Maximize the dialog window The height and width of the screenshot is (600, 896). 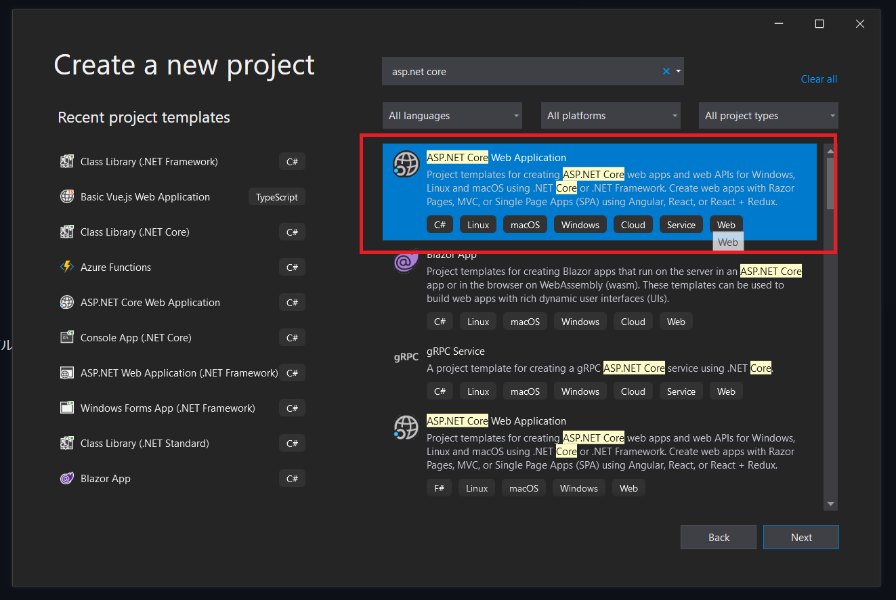tap(819, 24)
